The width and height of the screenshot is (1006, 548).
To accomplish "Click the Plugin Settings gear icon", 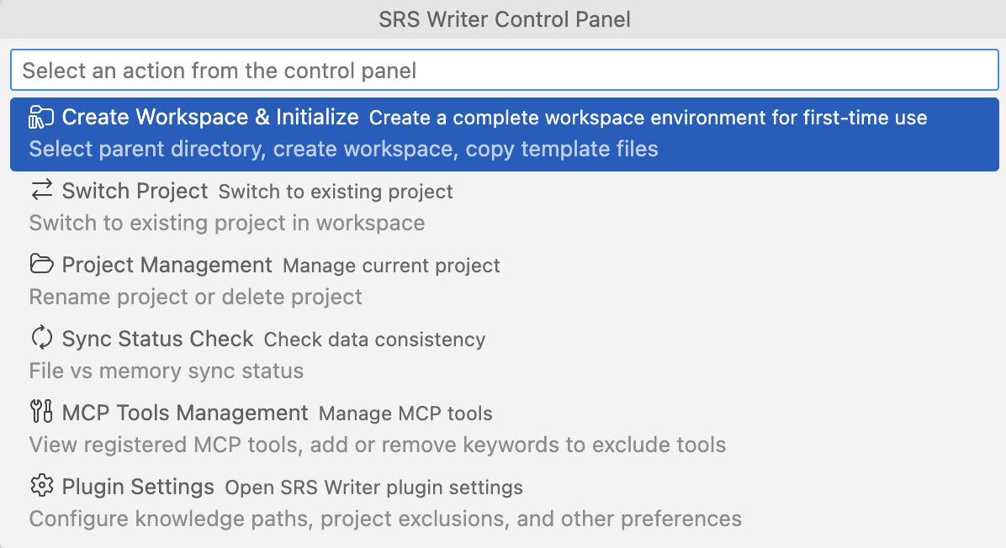I will 42,486.
